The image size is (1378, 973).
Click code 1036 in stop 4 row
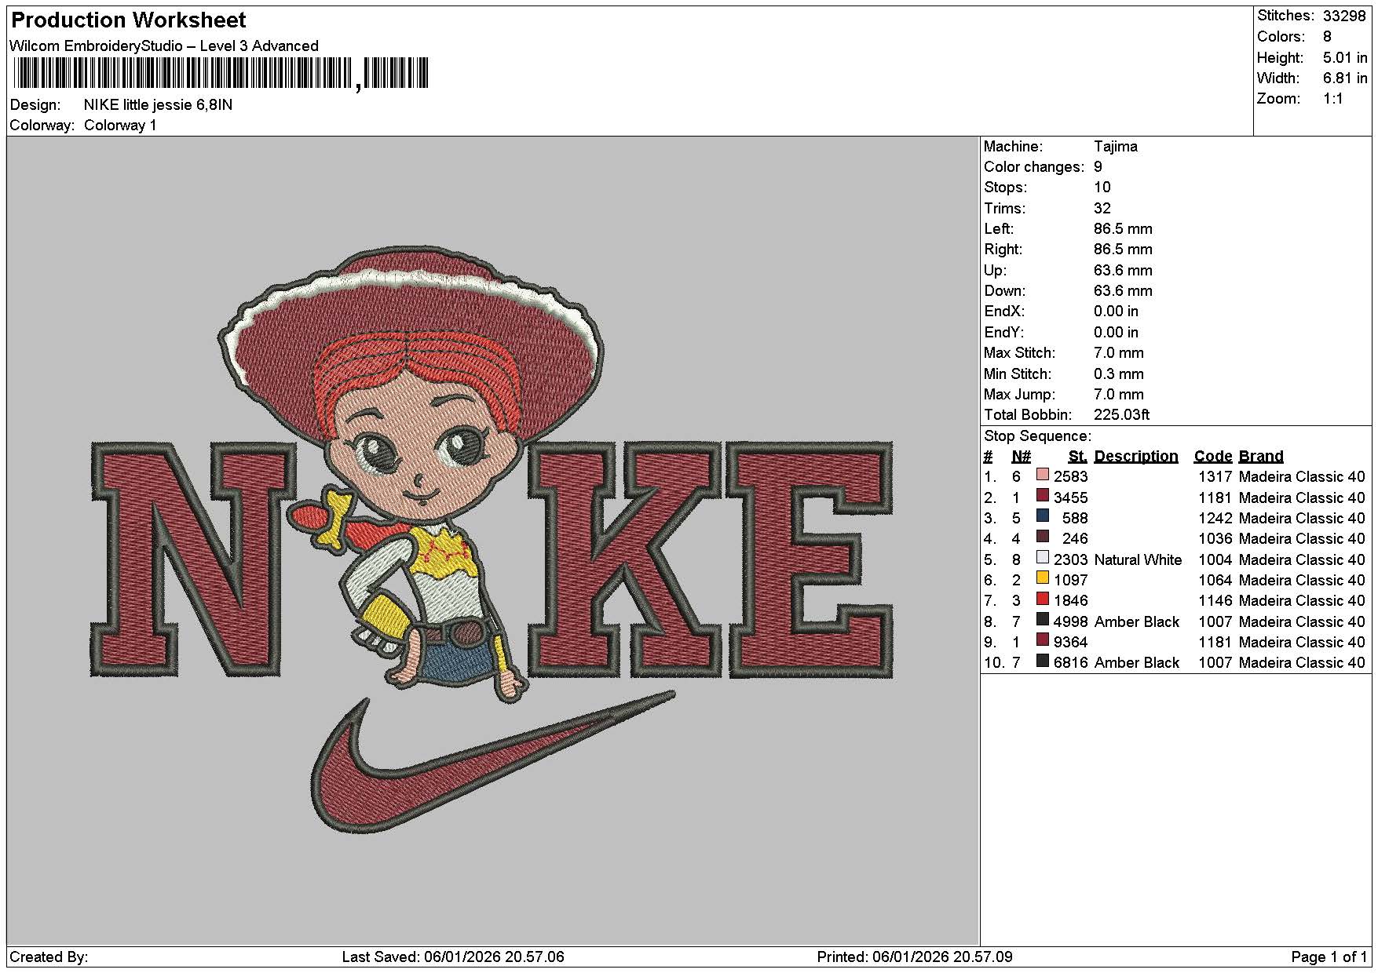1215,538
